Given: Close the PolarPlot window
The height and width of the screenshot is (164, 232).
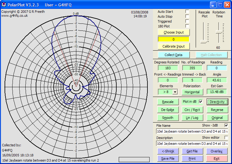Looking at the screenshot, I should [227, 5].
